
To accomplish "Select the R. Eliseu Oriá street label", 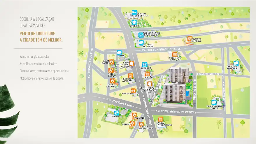I will click(x=194, y=89).
